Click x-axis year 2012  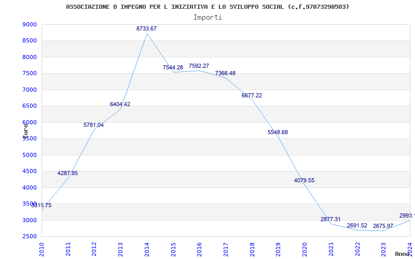[94, 249]
